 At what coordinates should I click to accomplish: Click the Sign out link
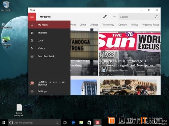point(42,85)
